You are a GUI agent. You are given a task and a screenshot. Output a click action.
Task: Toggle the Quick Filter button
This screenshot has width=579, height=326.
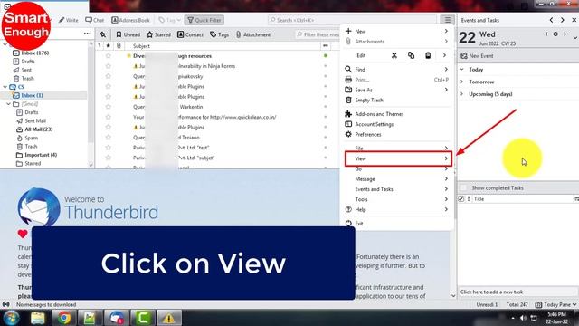pos(204,20)
